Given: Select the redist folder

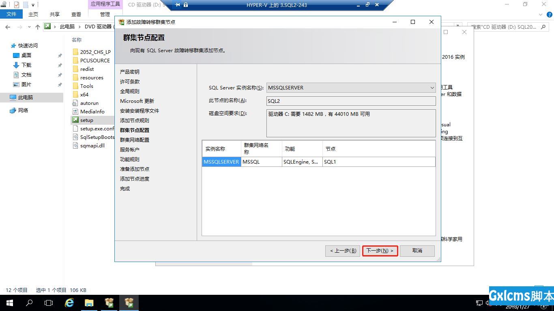Looking at the screenshot, I should pyautogui.click(x=87, y=69).
